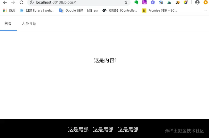Open the Promise 对象 ES bookmark
This screenshot has height=138, width=209.
click(160, 11)
